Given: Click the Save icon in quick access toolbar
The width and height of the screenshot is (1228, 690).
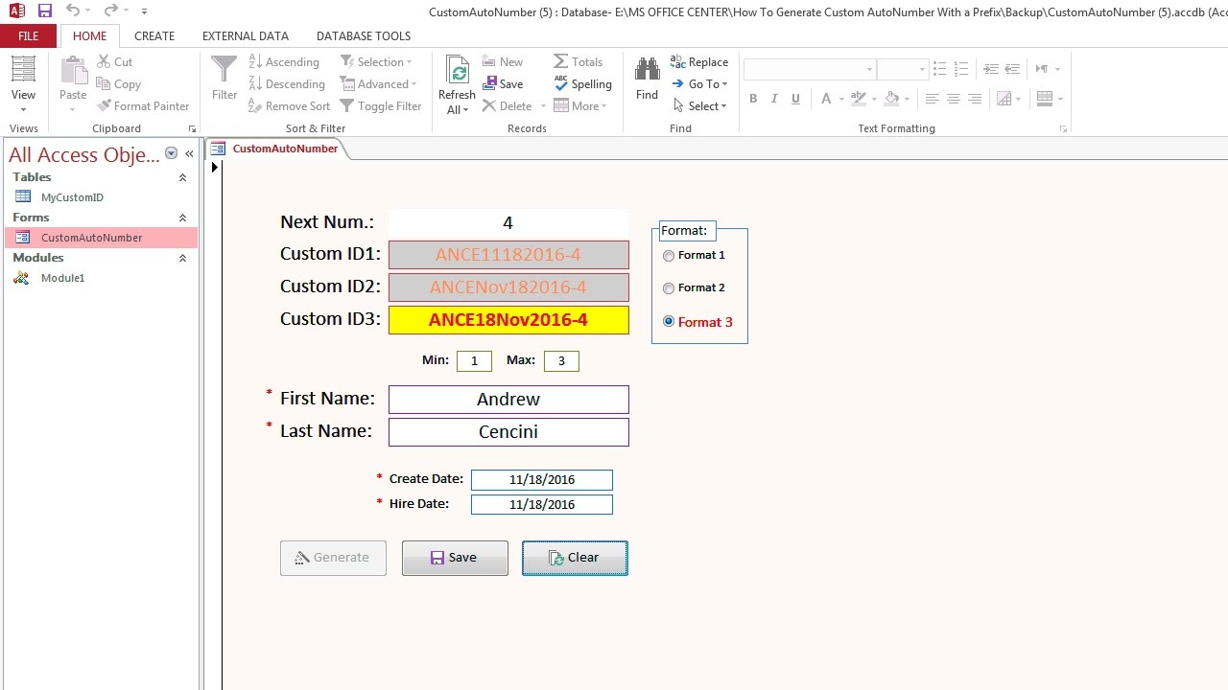Looking at the screenshot, I should tap(45, 11).
